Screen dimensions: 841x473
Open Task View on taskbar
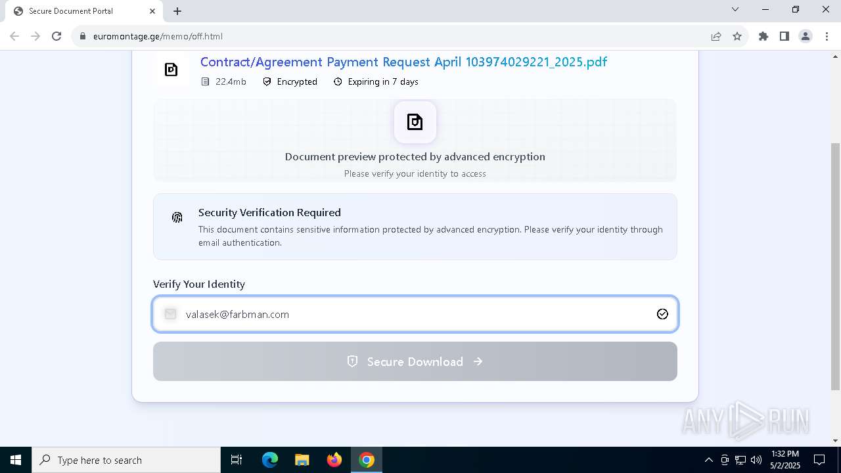pos(237,460)
